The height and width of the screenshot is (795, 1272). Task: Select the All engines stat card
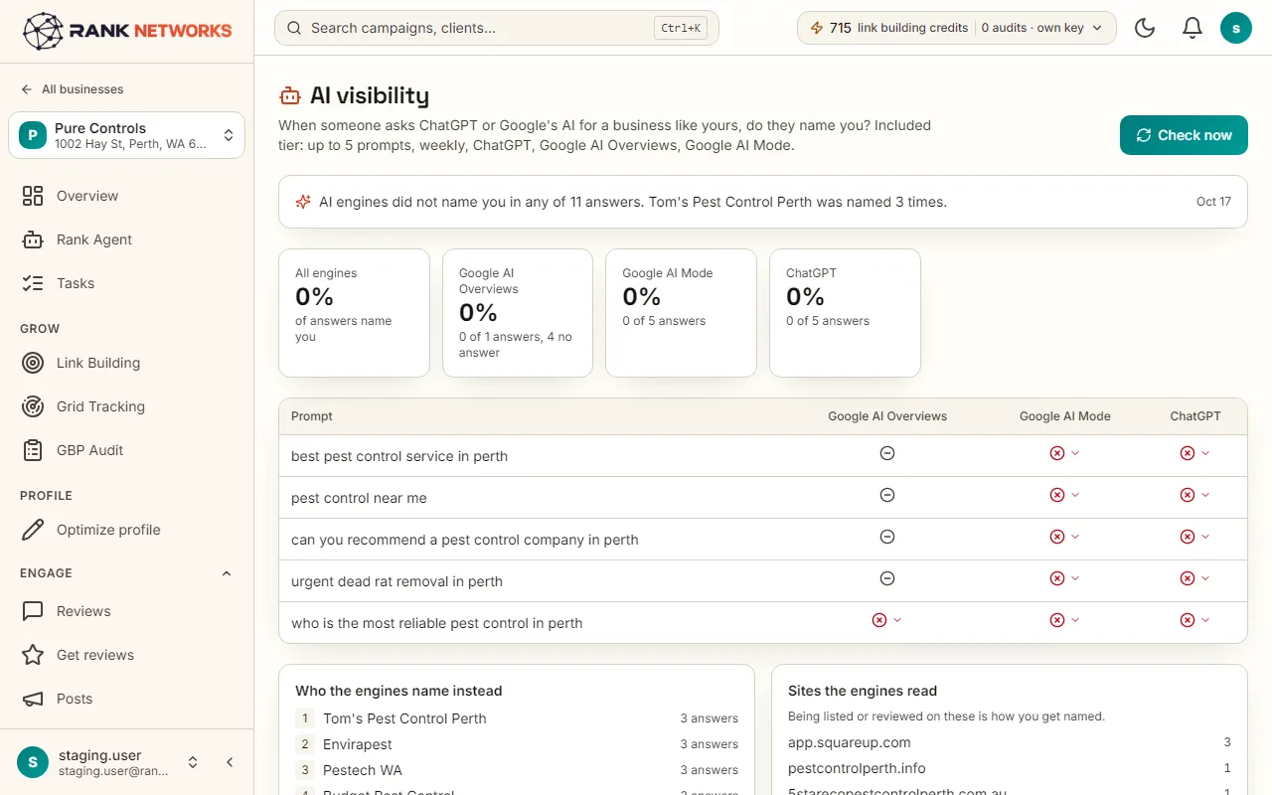tap(354, 313)
